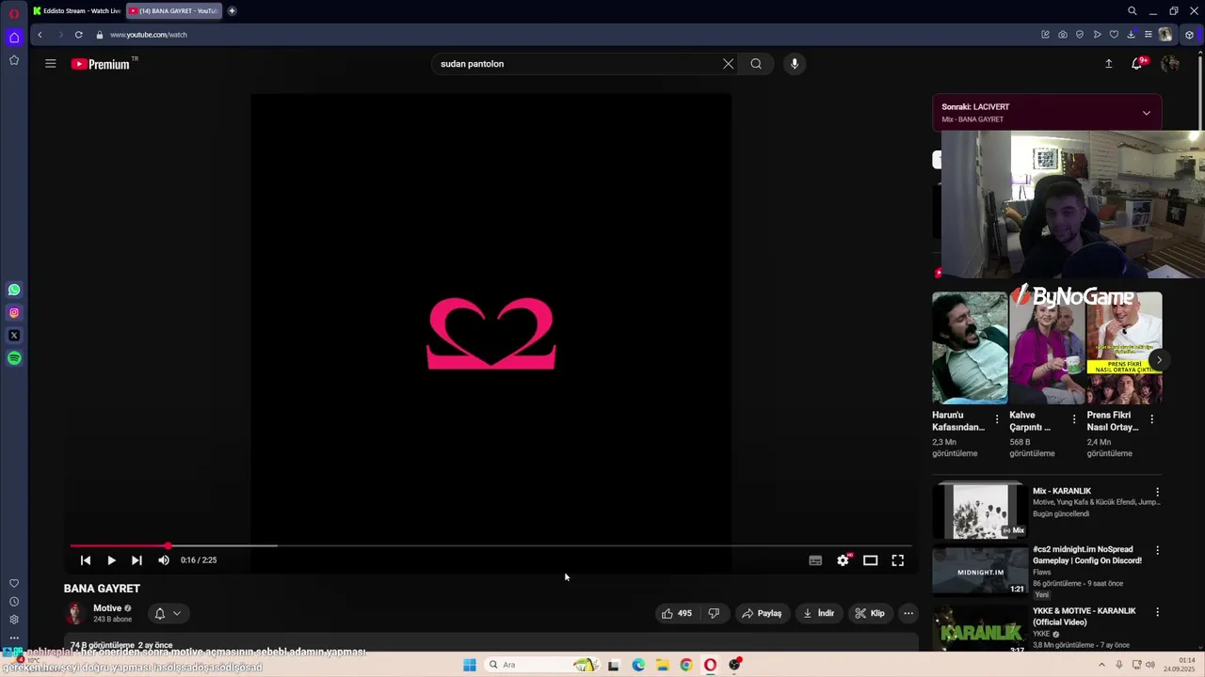Skip to next video in player
The height and width of the screenshot is (677, 1205).
pos(137,560)
